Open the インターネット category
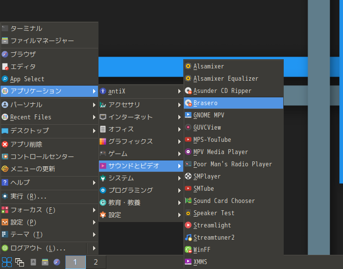The width and height of the screenshot is (343, 269). point(141,117)
